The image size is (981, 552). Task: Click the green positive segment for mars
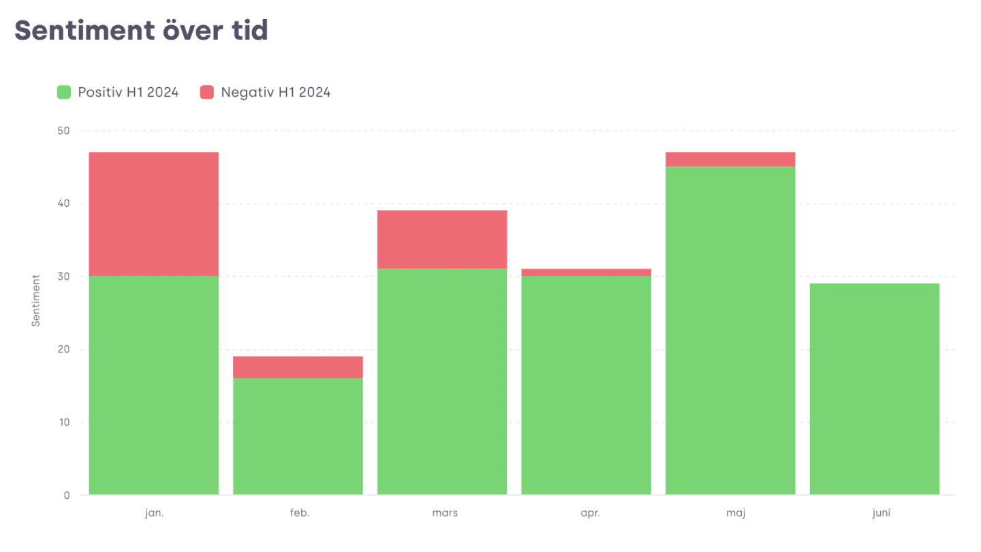click(x=442, y=382)
